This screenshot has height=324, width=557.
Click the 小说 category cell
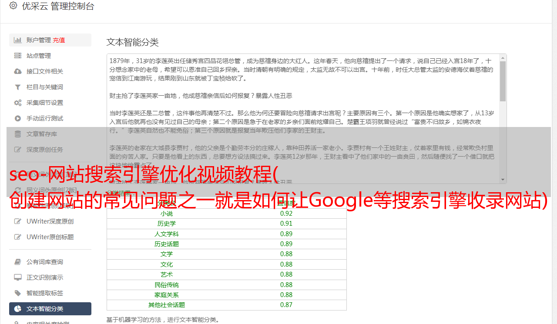166,214
